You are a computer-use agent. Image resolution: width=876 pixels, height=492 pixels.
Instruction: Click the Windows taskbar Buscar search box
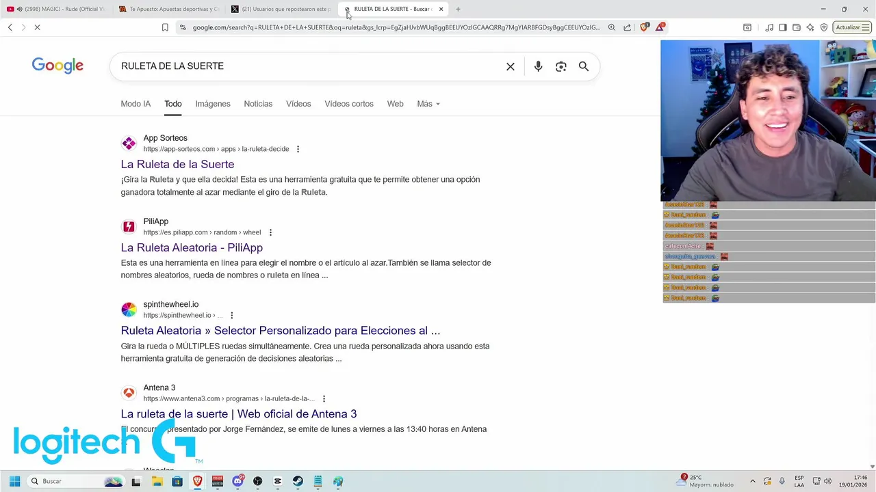pyautogui.click(x=75, y=481)
